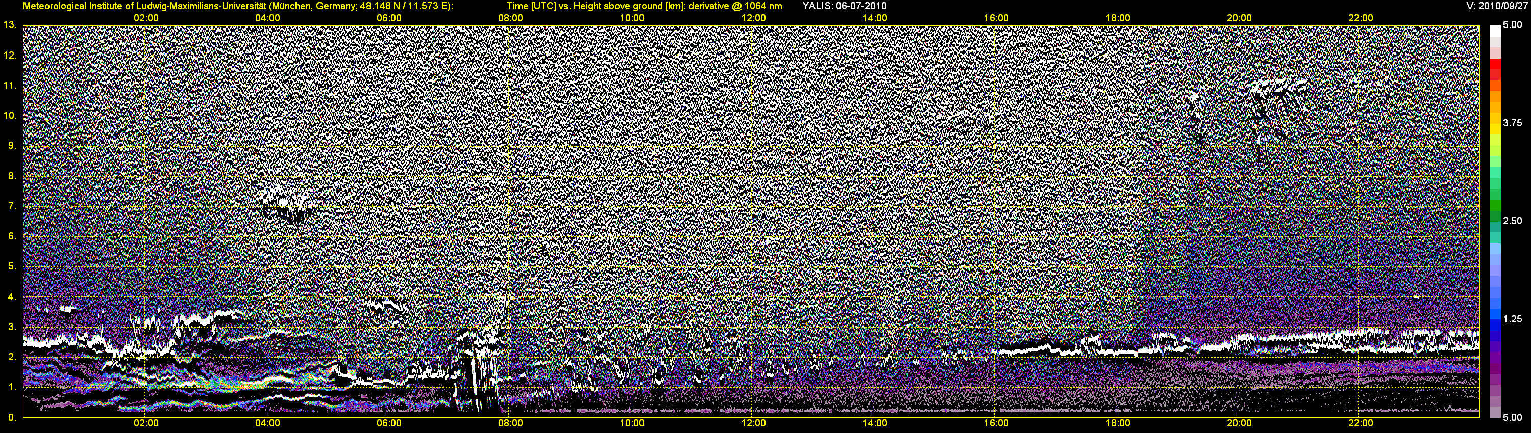Click the 22:00 label on lower time axis
The height and width of the screenshot is (433, 1531).
pos(1361,423)
